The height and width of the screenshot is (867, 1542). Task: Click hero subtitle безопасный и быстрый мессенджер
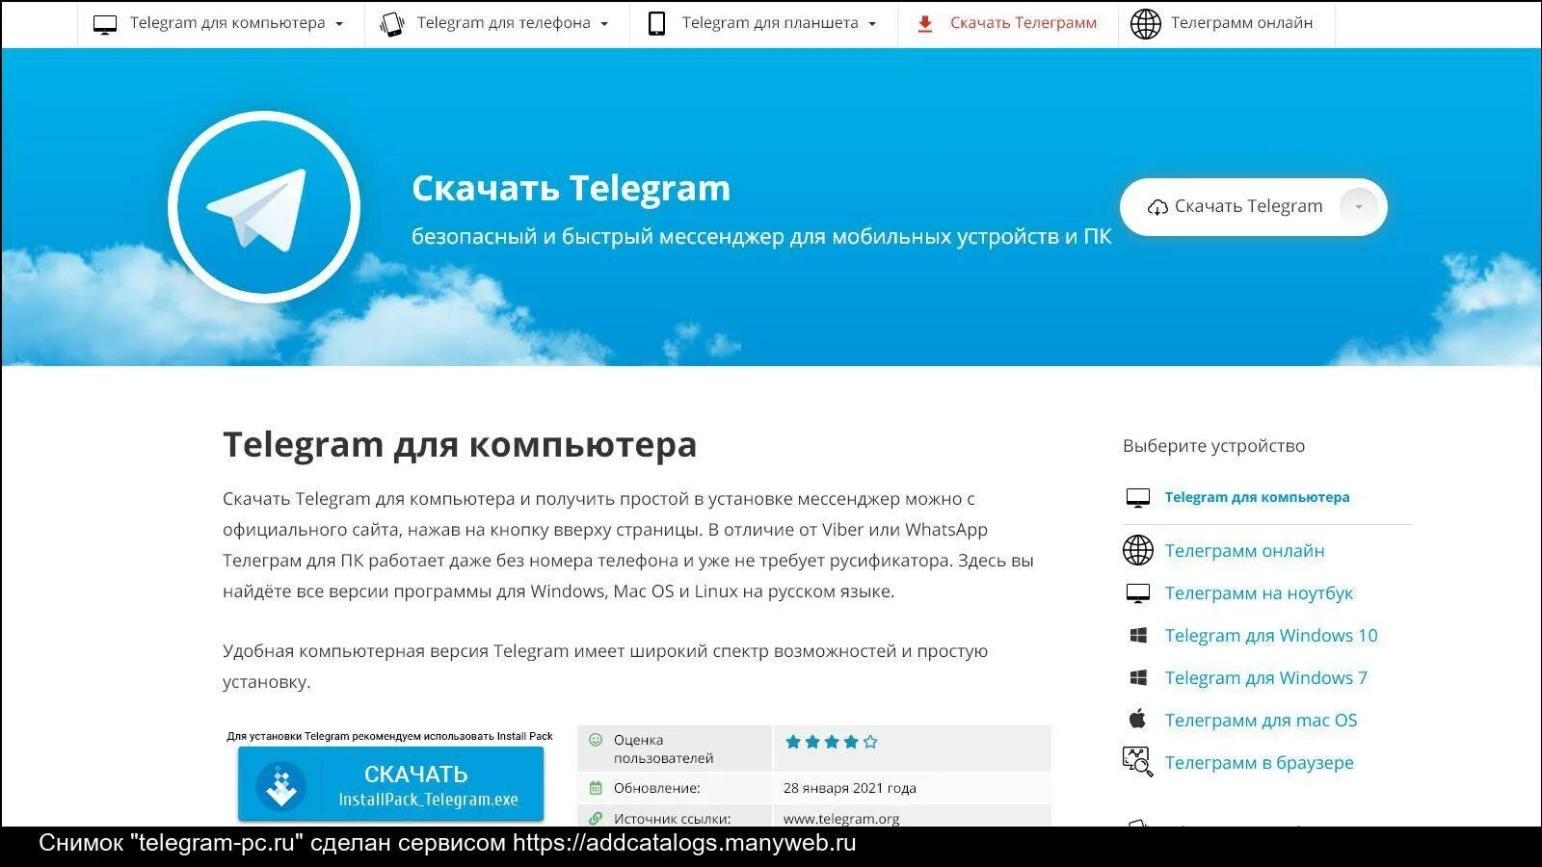pyautogui.click(x=761, y=237)
